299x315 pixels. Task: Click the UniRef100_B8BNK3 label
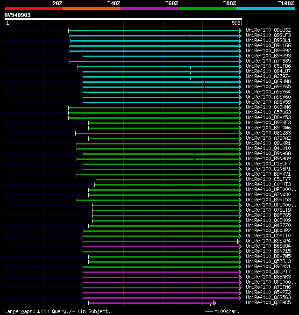(268, 277)
